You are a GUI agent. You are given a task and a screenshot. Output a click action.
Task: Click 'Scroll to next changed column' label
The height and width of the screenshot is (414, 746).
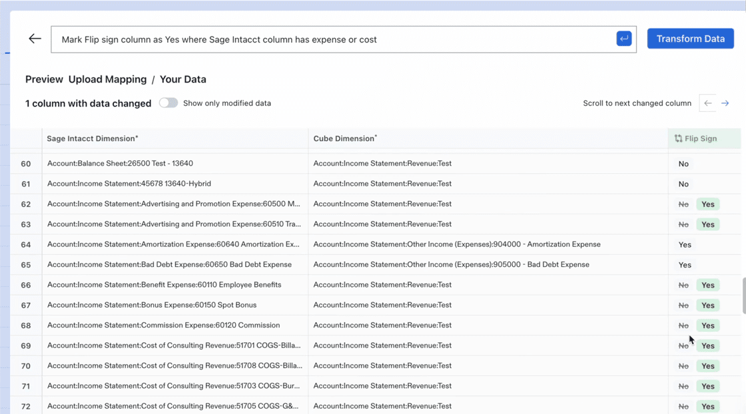click(637, 103)
